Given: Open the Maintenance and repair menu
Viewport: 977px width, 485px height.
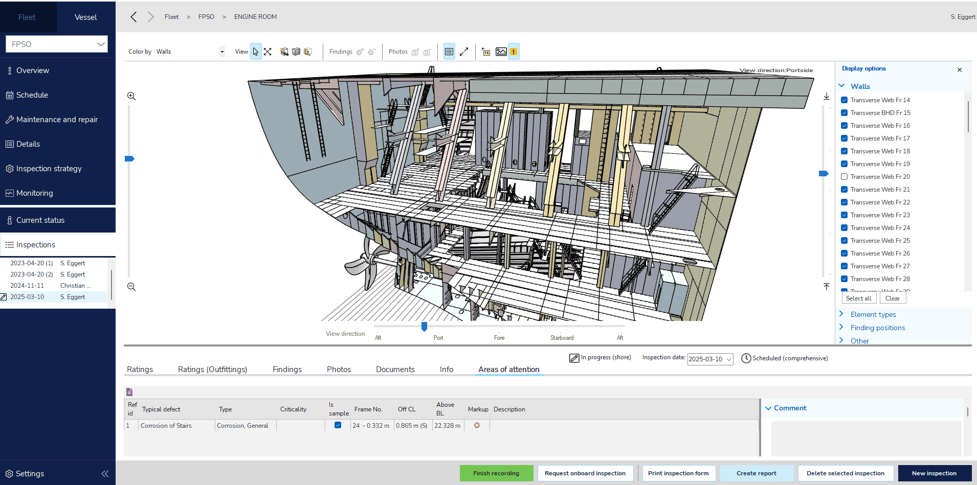Looking at the screenshot, I should [x=57, y=120].
